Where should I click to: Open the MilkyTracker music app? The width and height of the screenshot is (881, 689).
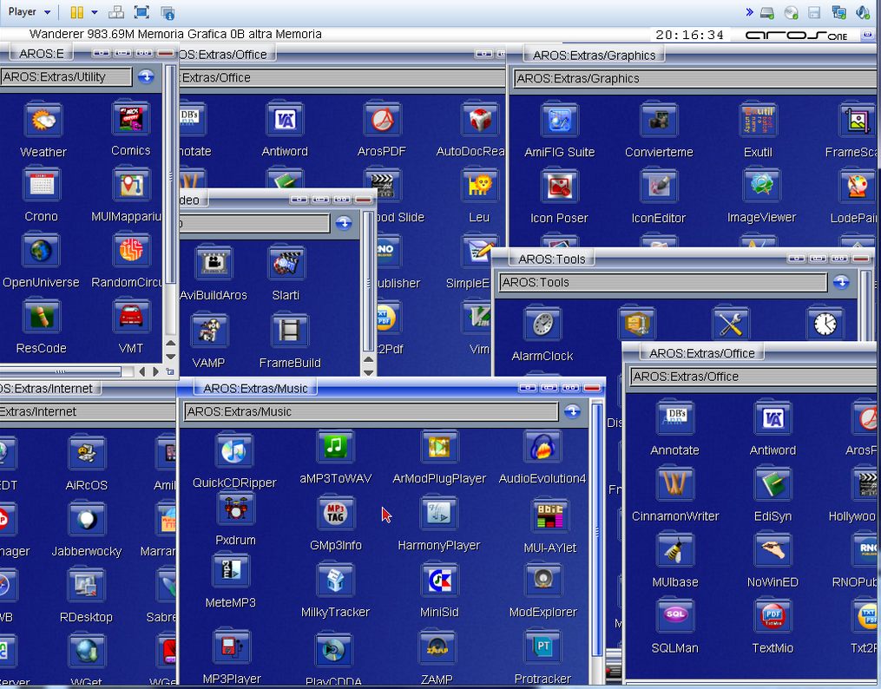click(335, 581)
